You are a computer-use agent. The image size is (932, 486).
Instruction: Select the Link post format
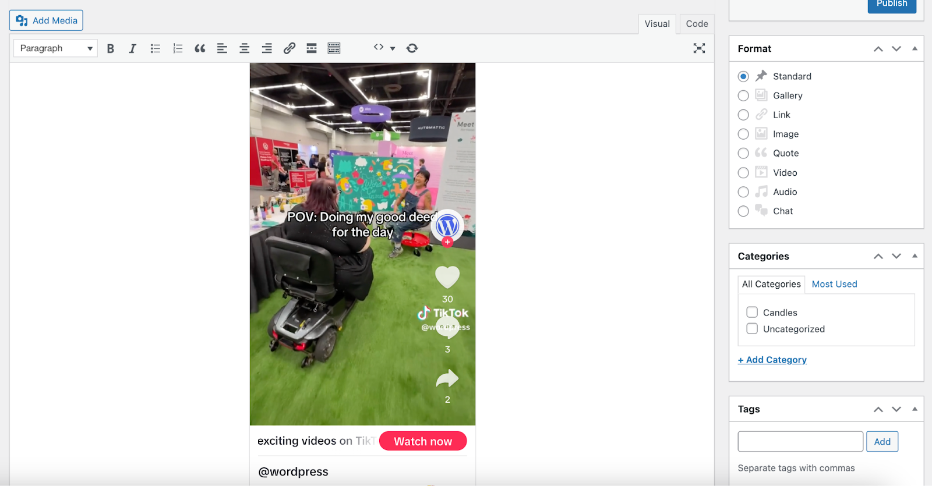pyautogui.click(x=743, y=115)
